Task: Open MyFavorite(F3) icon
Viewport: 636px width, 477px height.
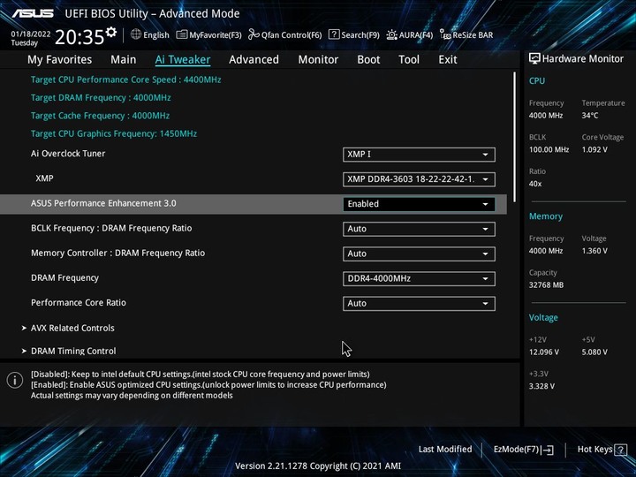Action: point(182,34)
